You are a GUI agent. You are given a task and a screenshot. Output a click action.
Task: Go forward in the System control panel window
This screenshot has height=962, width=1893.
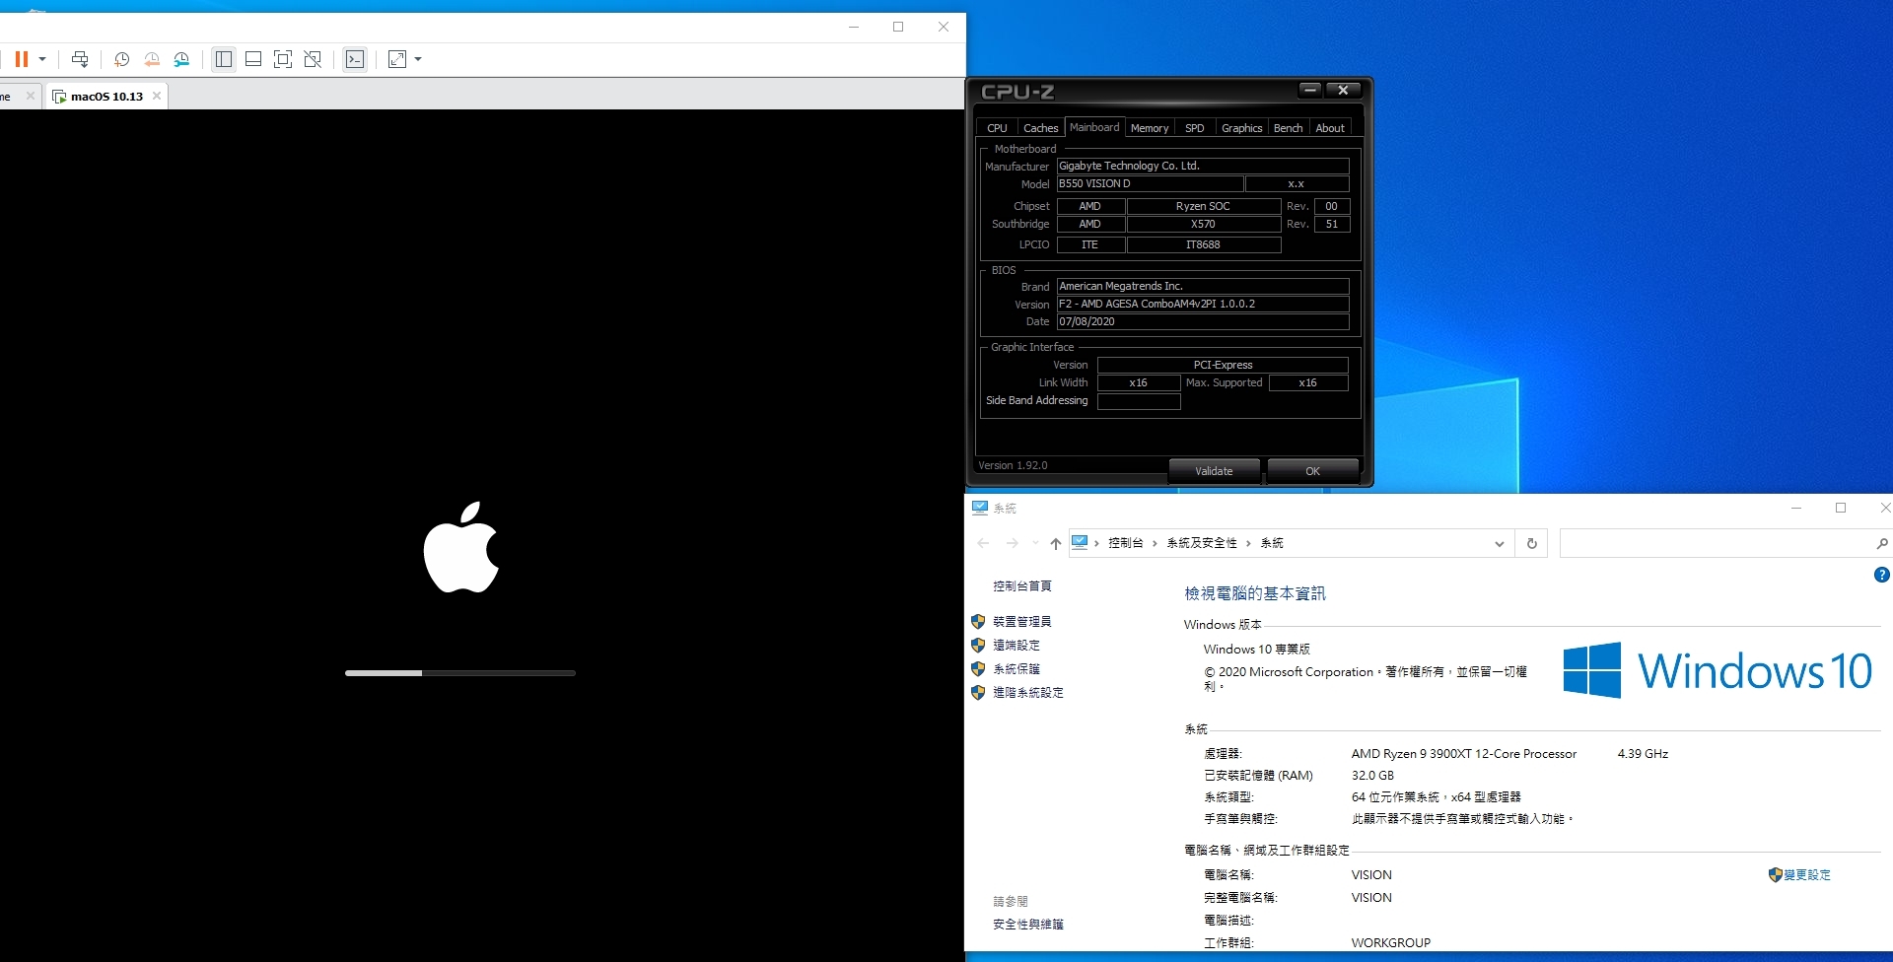pos(1013,543)
